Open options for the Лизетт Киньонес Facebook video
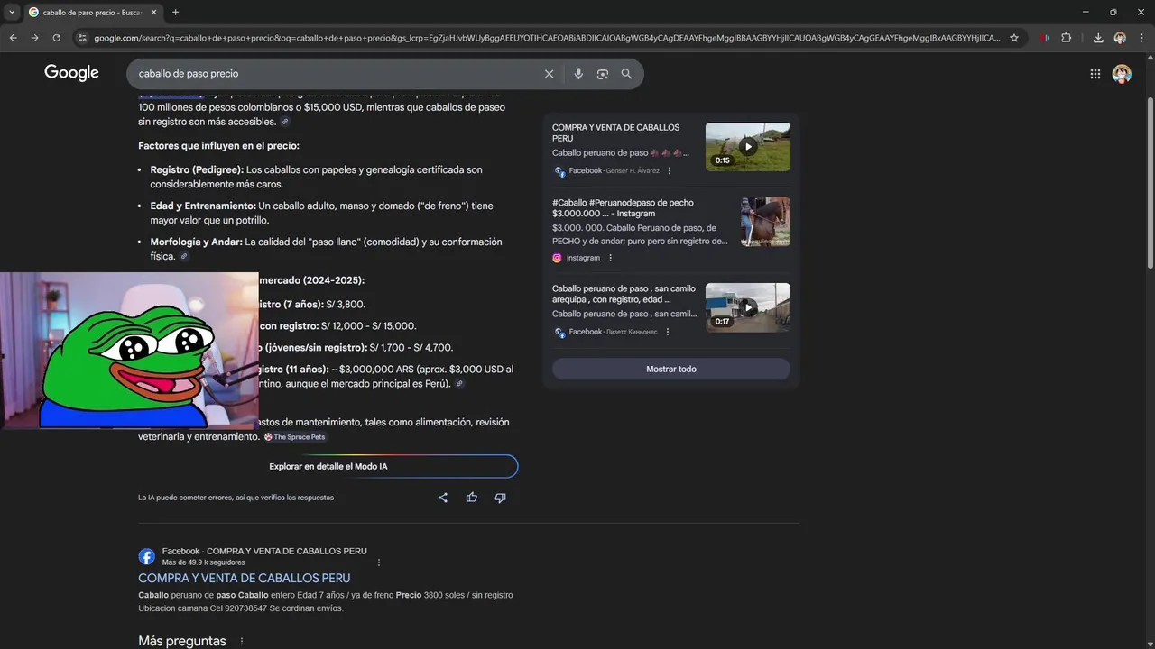 pyautogui.click(x=668, y=332)
